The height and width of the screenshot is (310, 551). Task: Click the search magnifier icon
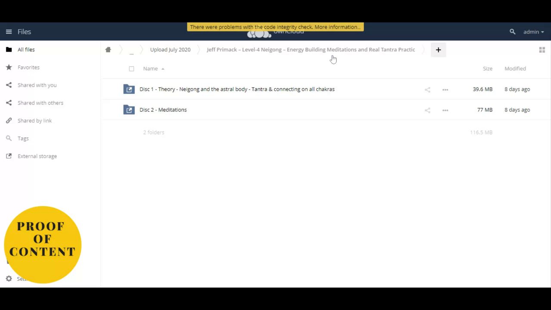[x=512, y=32]
